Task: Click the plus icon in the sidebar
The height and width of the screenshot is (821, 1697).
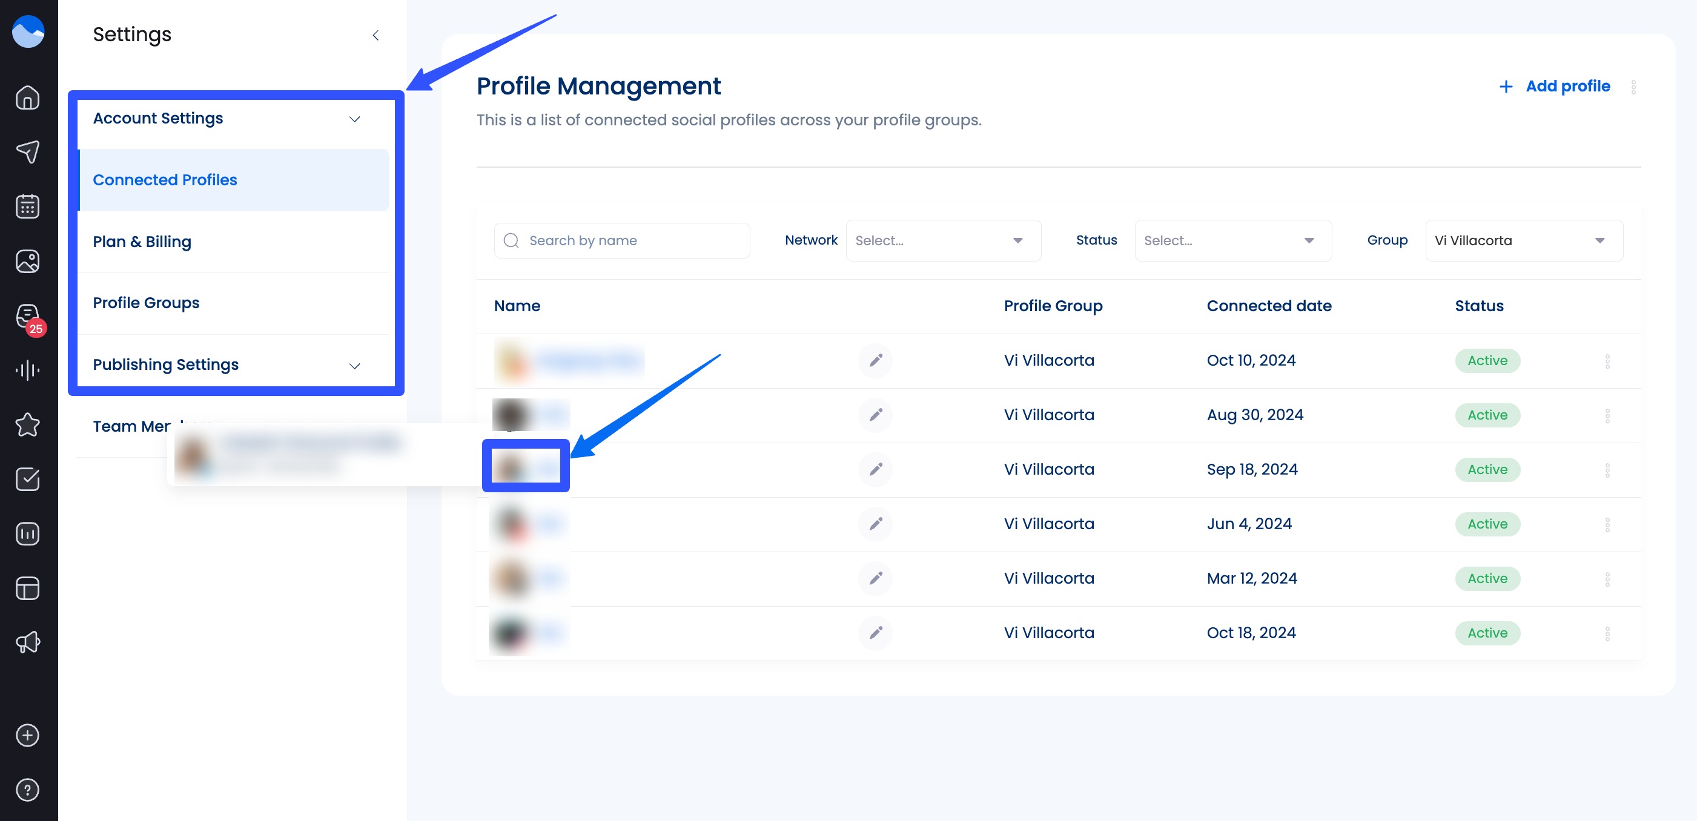Action: (28, 736)
